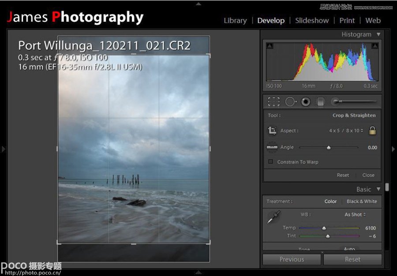Click the 'Crop & Straighten' tool name text
397x276 pixels.
coord(354,116)
